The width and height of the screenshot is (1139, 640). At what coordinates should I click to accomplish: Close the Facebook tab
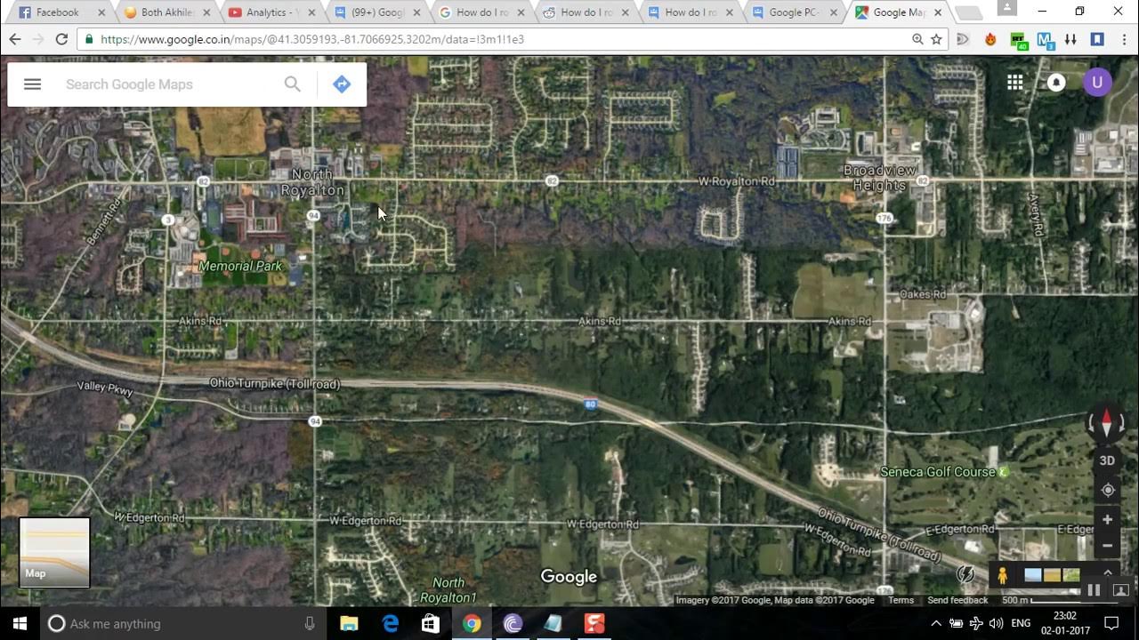pos(101,12)
